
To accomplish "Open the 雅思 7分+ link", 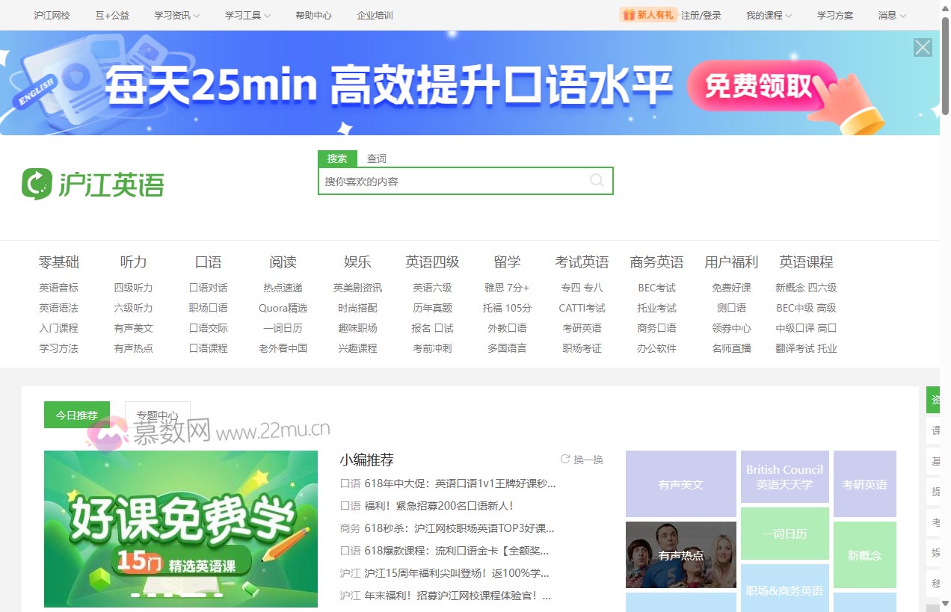I will 507,287.
